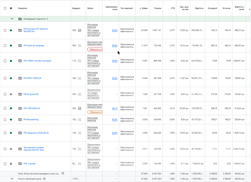Click status dot for PM 5000-15000 UA
251x182 pixels.
11,78
